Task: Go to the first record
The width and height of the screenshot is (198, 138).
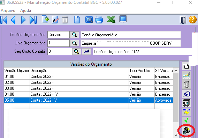Action: click(x=4, y=20)
